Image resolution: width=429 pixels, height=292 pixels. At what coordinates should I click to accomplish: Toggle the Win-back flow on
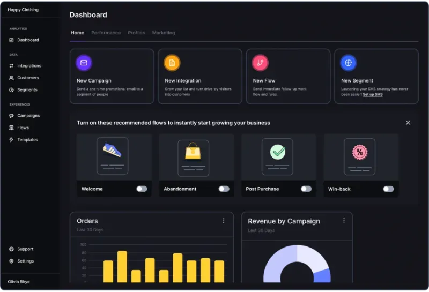[x=388, y=189]
